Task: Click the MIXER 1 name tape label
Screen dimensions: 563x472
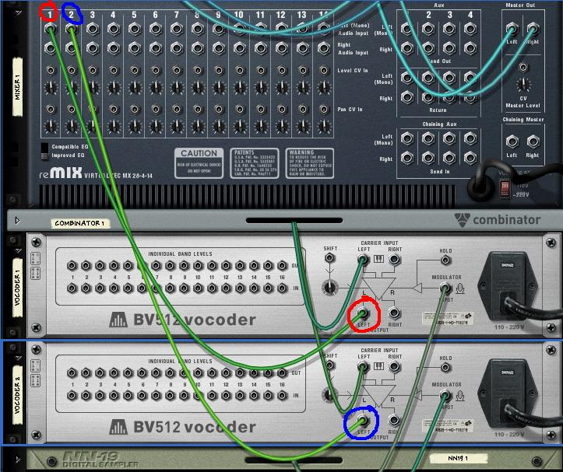Action: tap(17, 87)
